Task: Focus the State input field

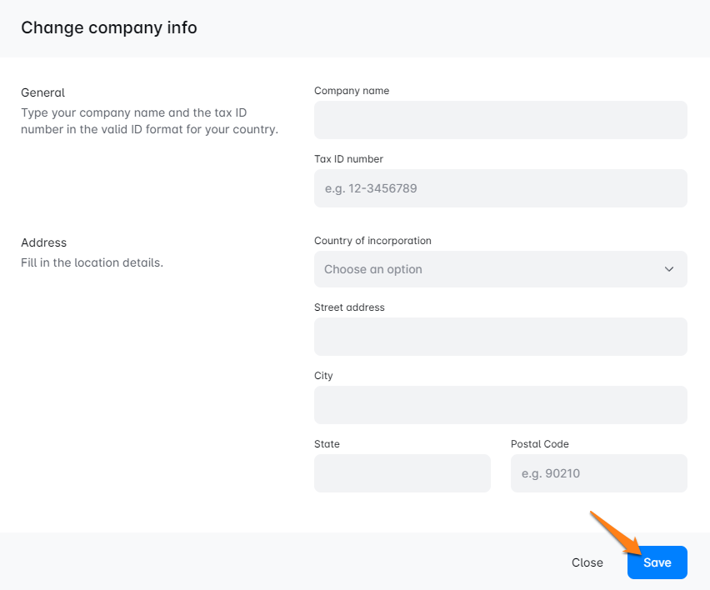Action: pos(402,473)
